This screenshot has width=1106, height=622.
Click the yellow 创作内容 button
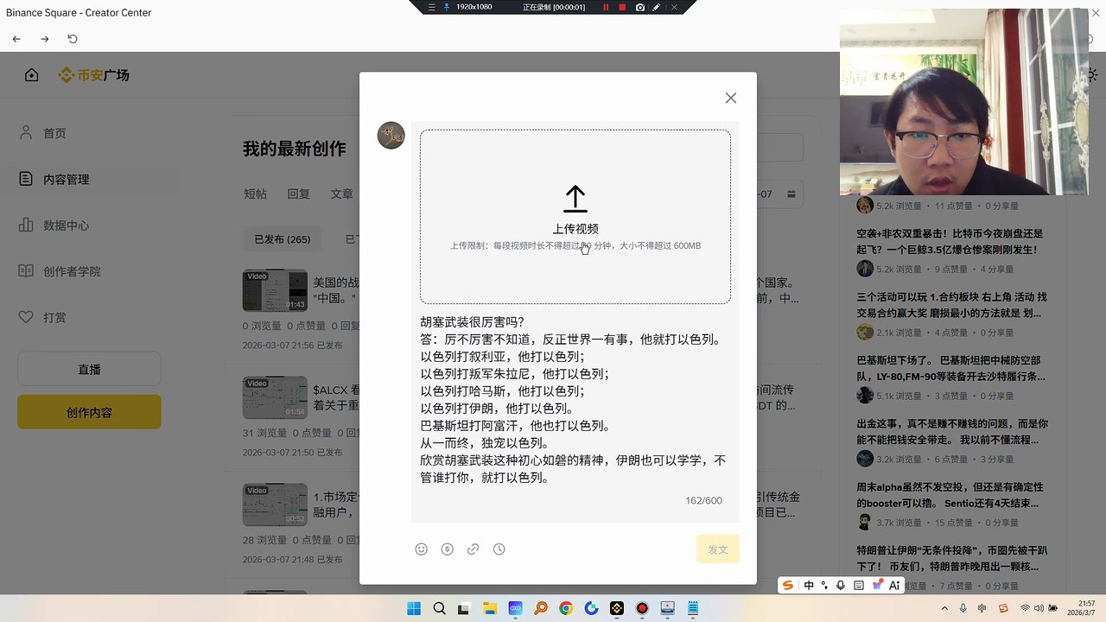[89, 412]
